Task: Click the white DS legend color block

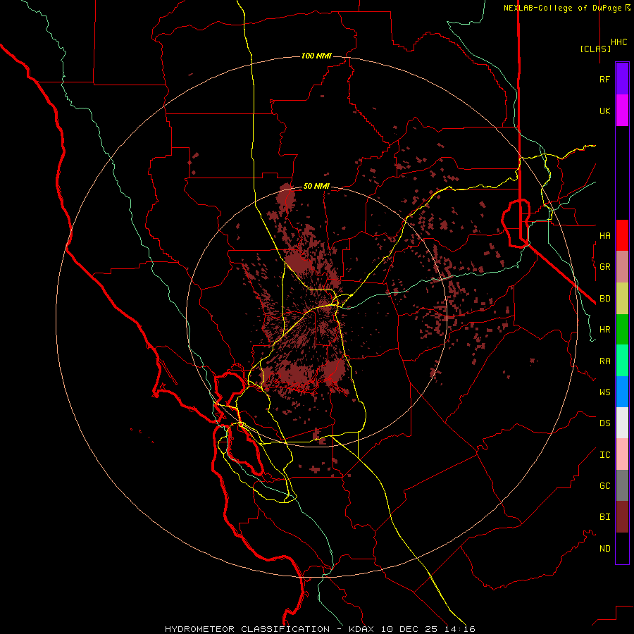Action: point(622,423)
